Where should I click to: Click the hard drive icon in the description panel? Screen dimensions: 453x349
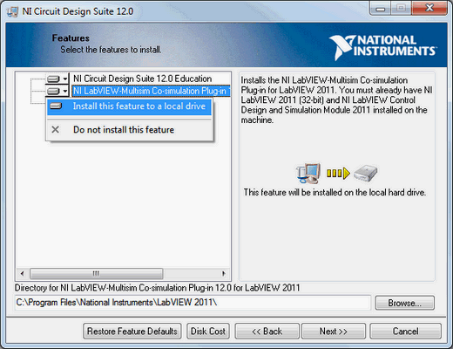coord(366,173)
